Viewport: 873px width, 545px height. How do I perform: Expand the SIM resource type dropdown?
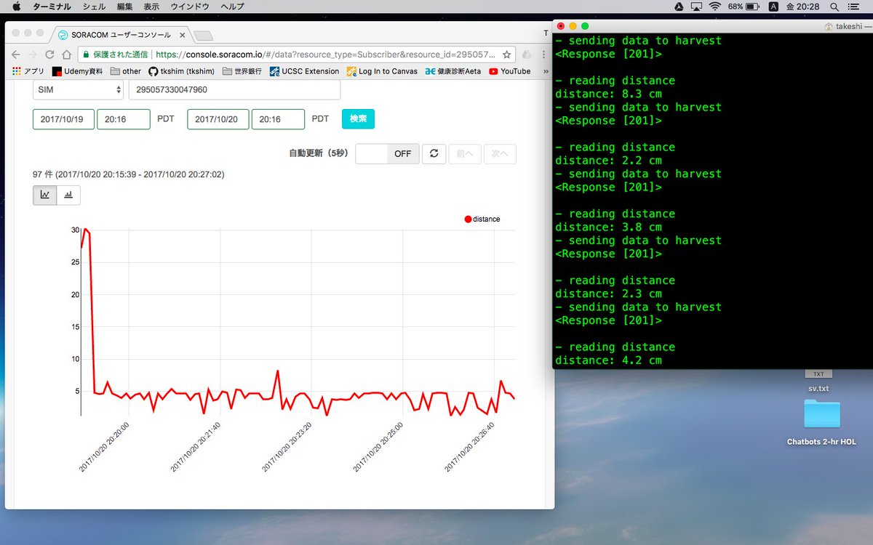pos(79,90)
